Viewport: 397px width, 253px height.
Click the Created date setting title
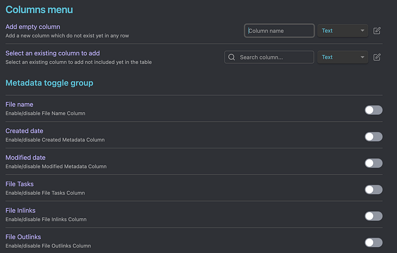pyautogui.click(x=24, y=131)
